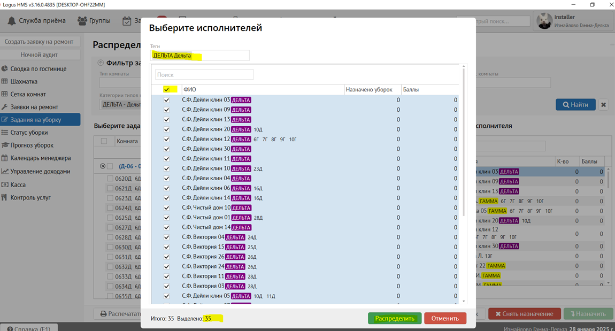Collapse the Фильтр panel with the arrow

(x=100, y=63)
